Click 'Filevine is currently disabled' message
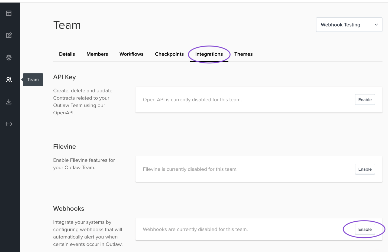The image size is (388, 252). click(190, 169)
